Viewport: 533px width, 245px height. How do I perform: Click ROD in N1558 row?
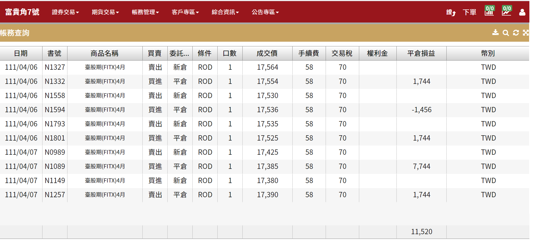click(205, 96)
